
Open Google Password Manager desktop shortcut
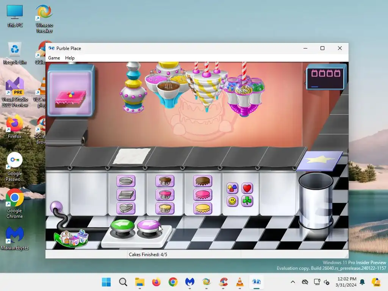point(15,167)
